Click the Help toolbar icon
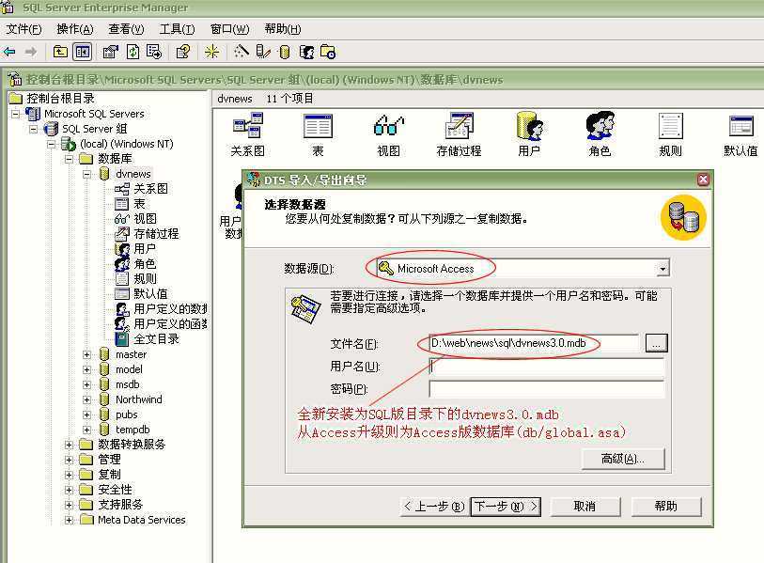 coord(183,52)
